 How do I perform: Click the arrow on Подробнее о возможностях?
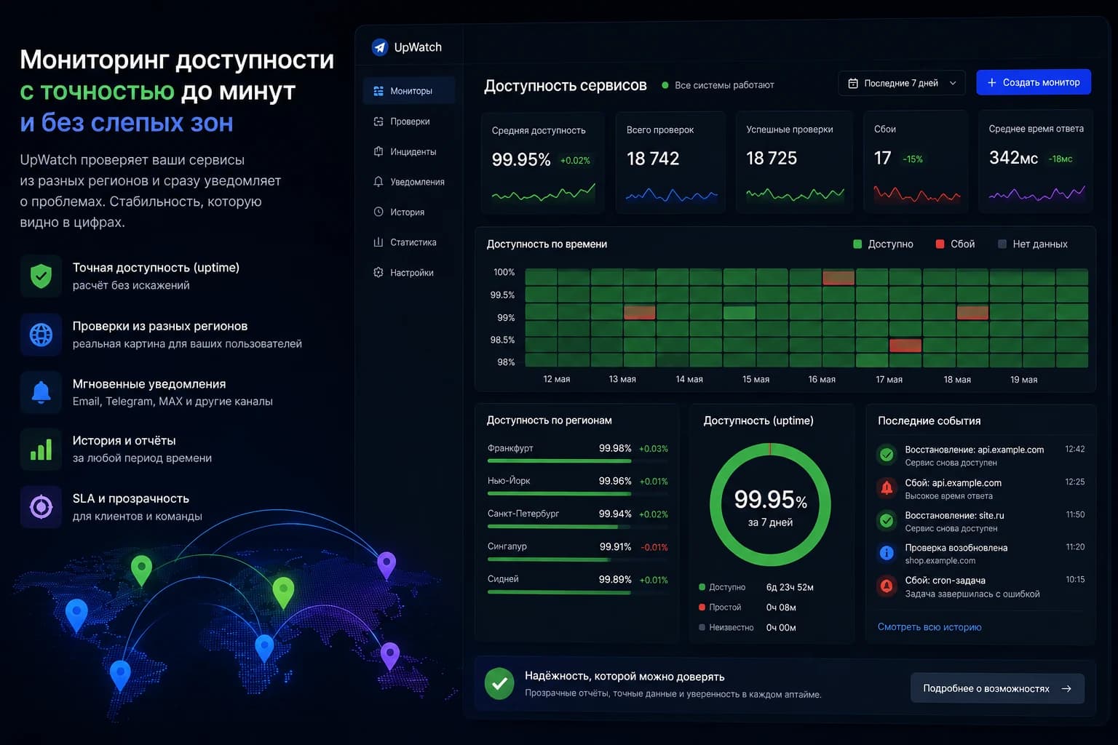[x=1066, y=688]
